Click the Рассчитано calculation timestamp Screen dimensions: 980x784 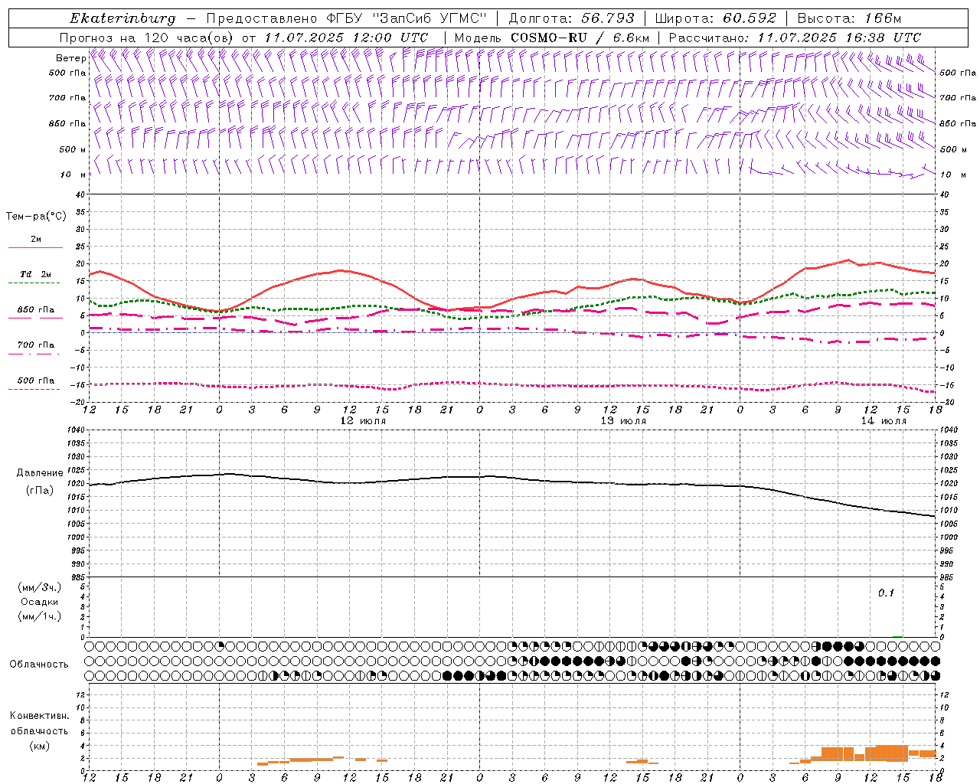[838, 38]
